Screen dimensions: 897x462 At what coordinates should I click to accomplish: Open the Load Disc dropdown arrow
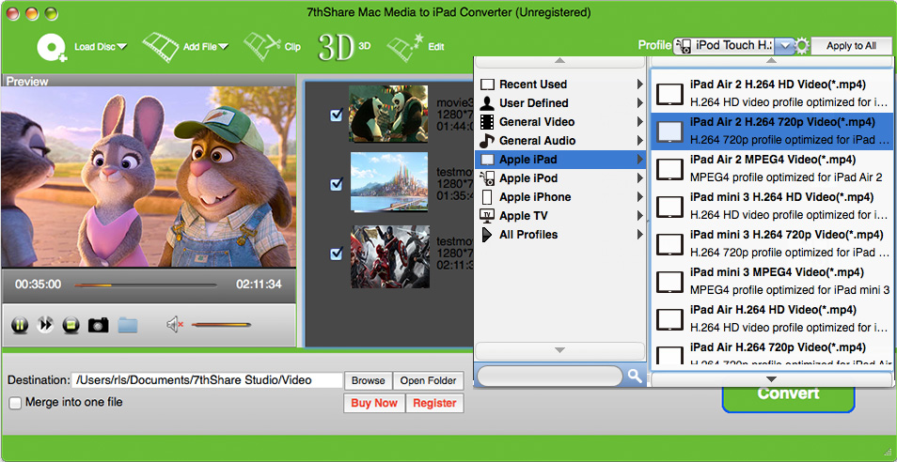point(122,47)
